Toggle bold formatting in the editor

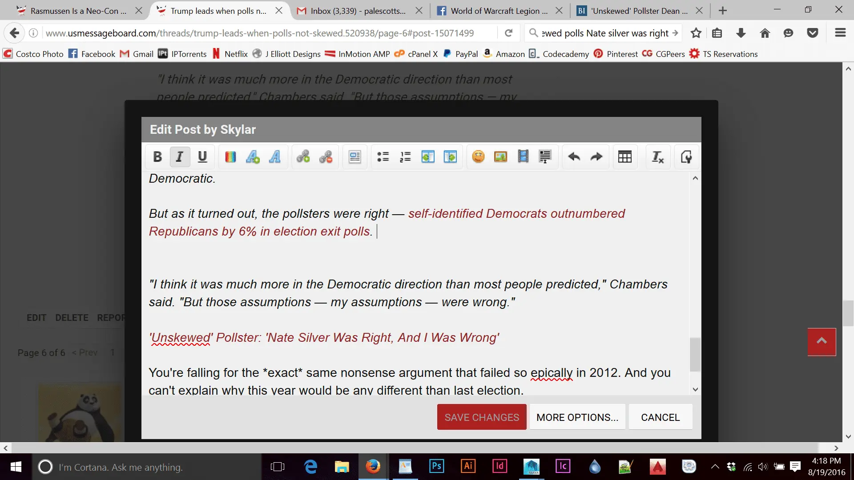(x=157, y=157)
